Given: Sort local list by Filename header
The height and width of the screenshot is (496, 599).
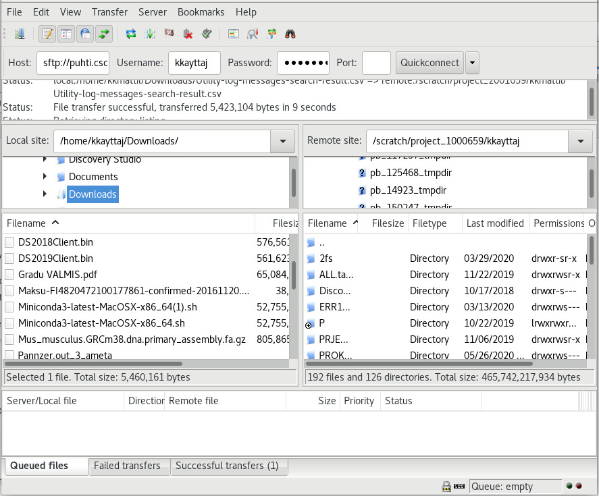Looking at the screenshot, I should tap(128, 223).
